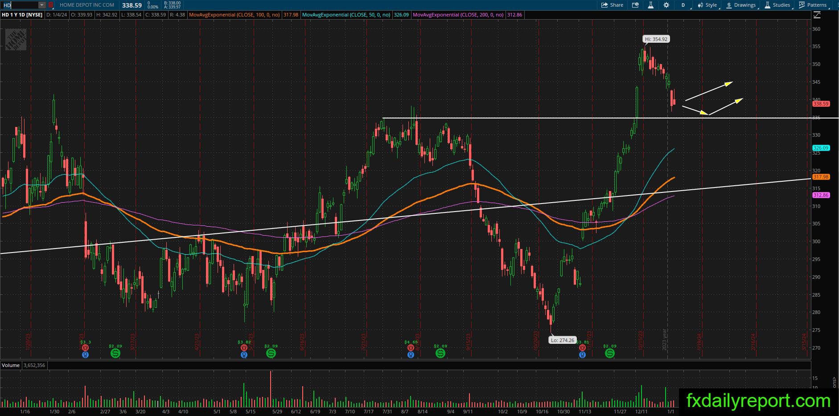
Task: Click the Home Depot logo on the chart
Action: point(16,40)
